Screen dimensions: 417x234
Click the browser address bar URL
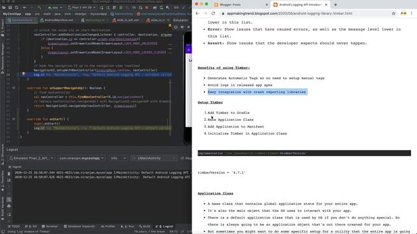289,13
